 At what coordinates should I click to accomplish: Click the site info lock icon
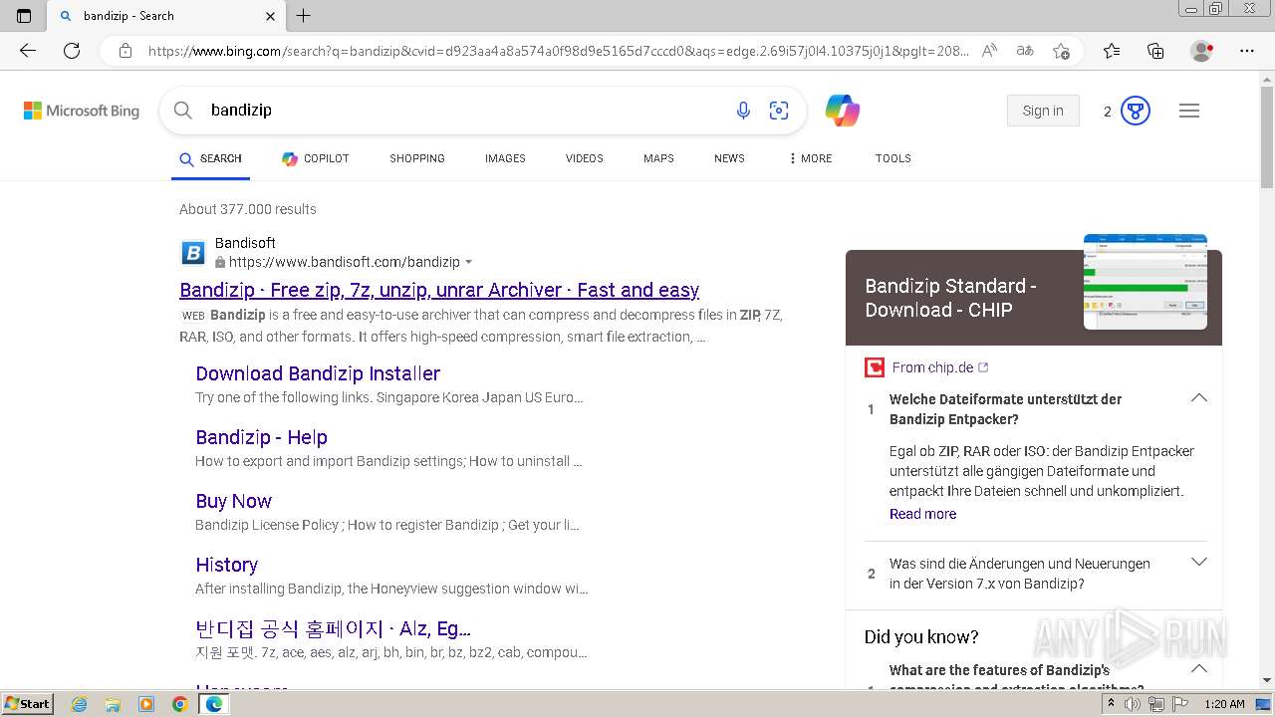pyautogui.click(x=126, y=51)
